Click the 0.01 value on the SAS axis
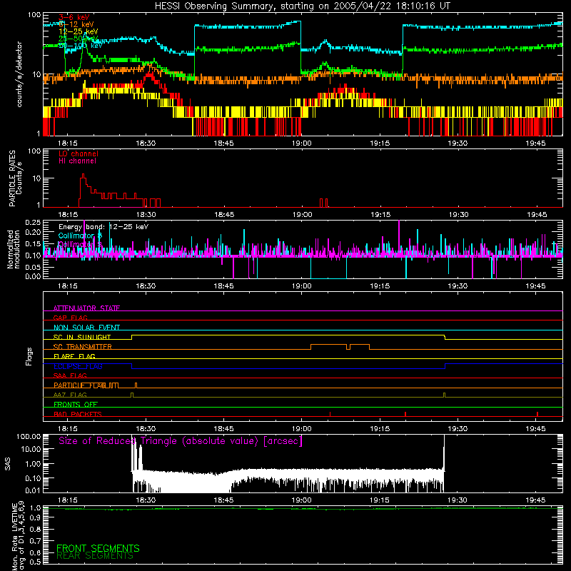 click(x=33, y=490)
